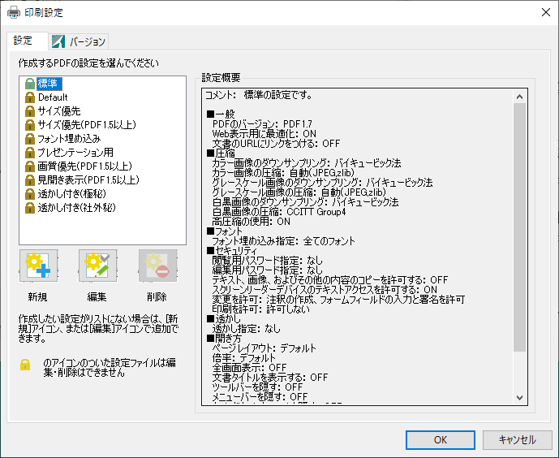559x458 pixels.
Task: Click the ツールバーを隠す: OFF line
Action: pos(257,387)
